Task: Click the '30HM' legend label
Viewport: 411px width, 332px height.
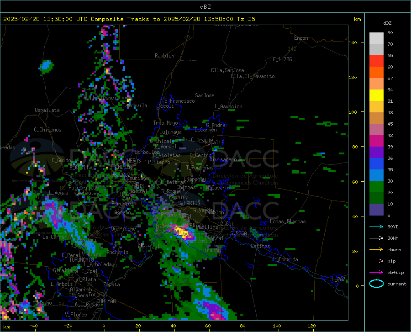Action: [393, 238]
